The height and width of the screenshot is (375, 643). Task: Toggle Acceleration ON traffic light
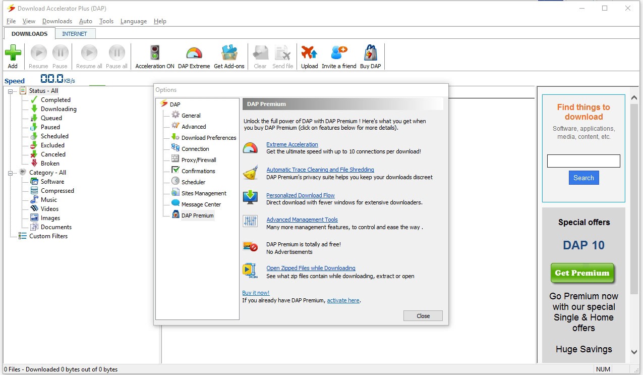[155, 53]
